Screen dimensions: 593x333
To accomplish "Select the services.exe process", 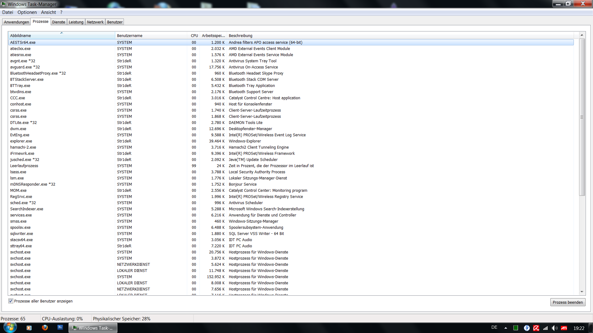I will (x=291, y=215).
